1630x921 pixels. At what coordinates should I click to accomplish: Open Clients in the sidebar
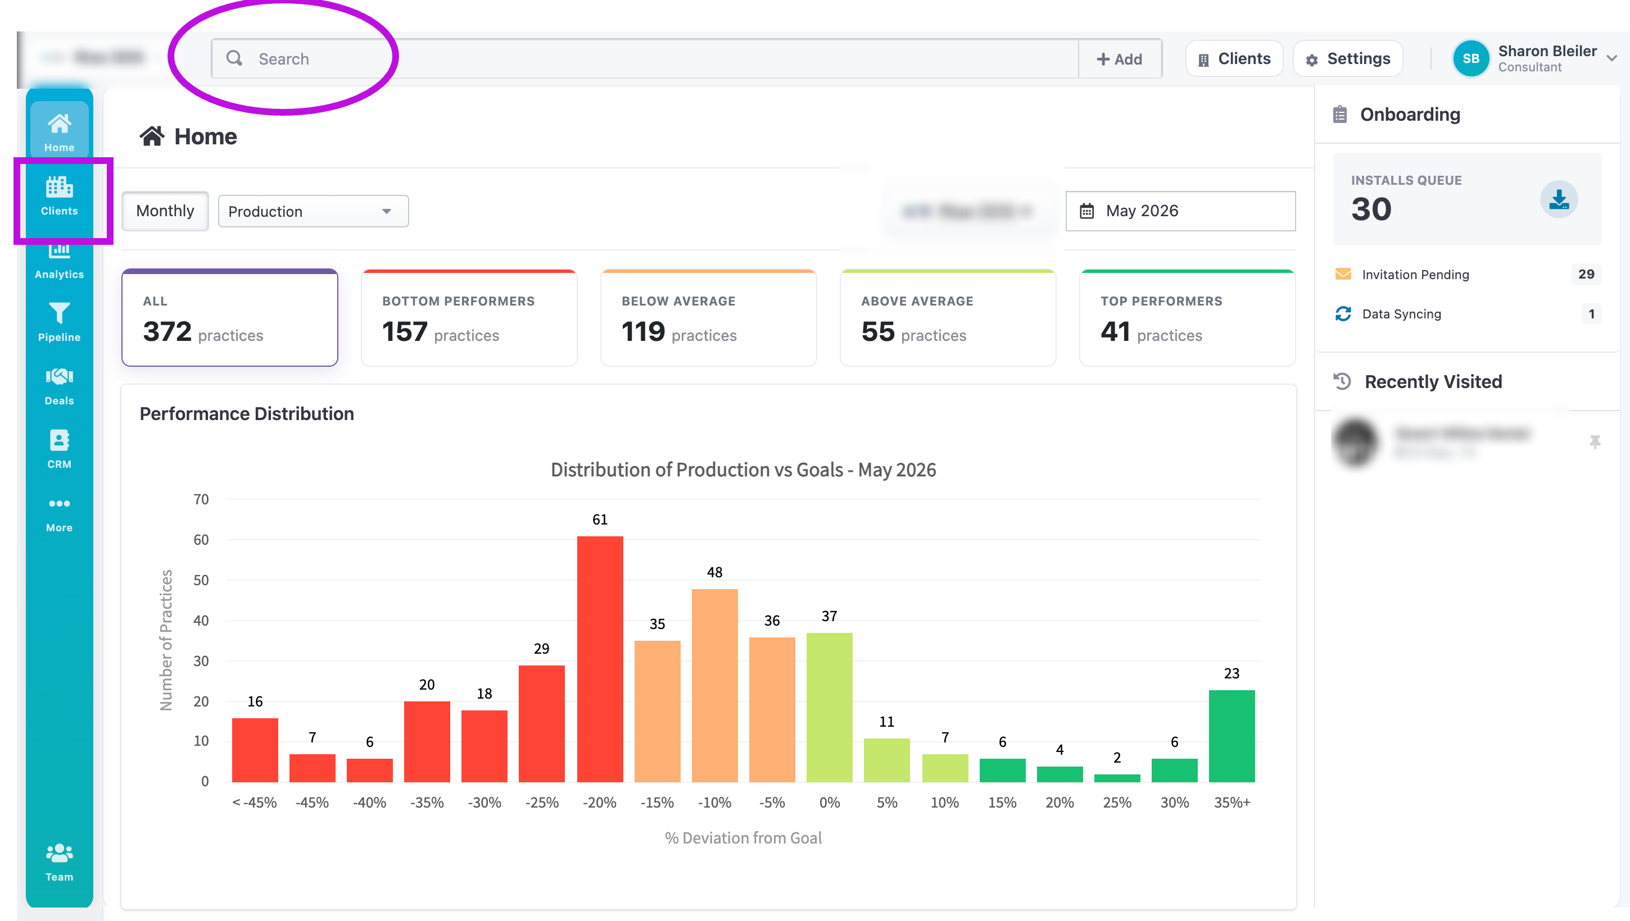coord(59,196)
